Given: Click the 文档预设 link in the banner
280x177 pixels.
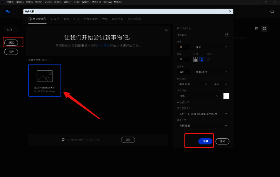Looking at the screenshot, I should (x=103, y=45).
